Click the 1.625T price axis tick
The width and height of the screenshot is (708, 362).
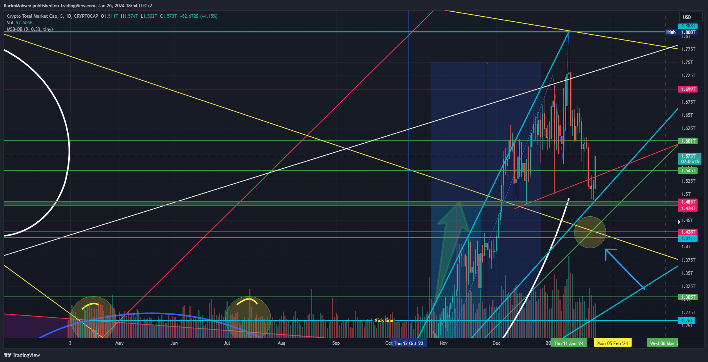point(688,128)
